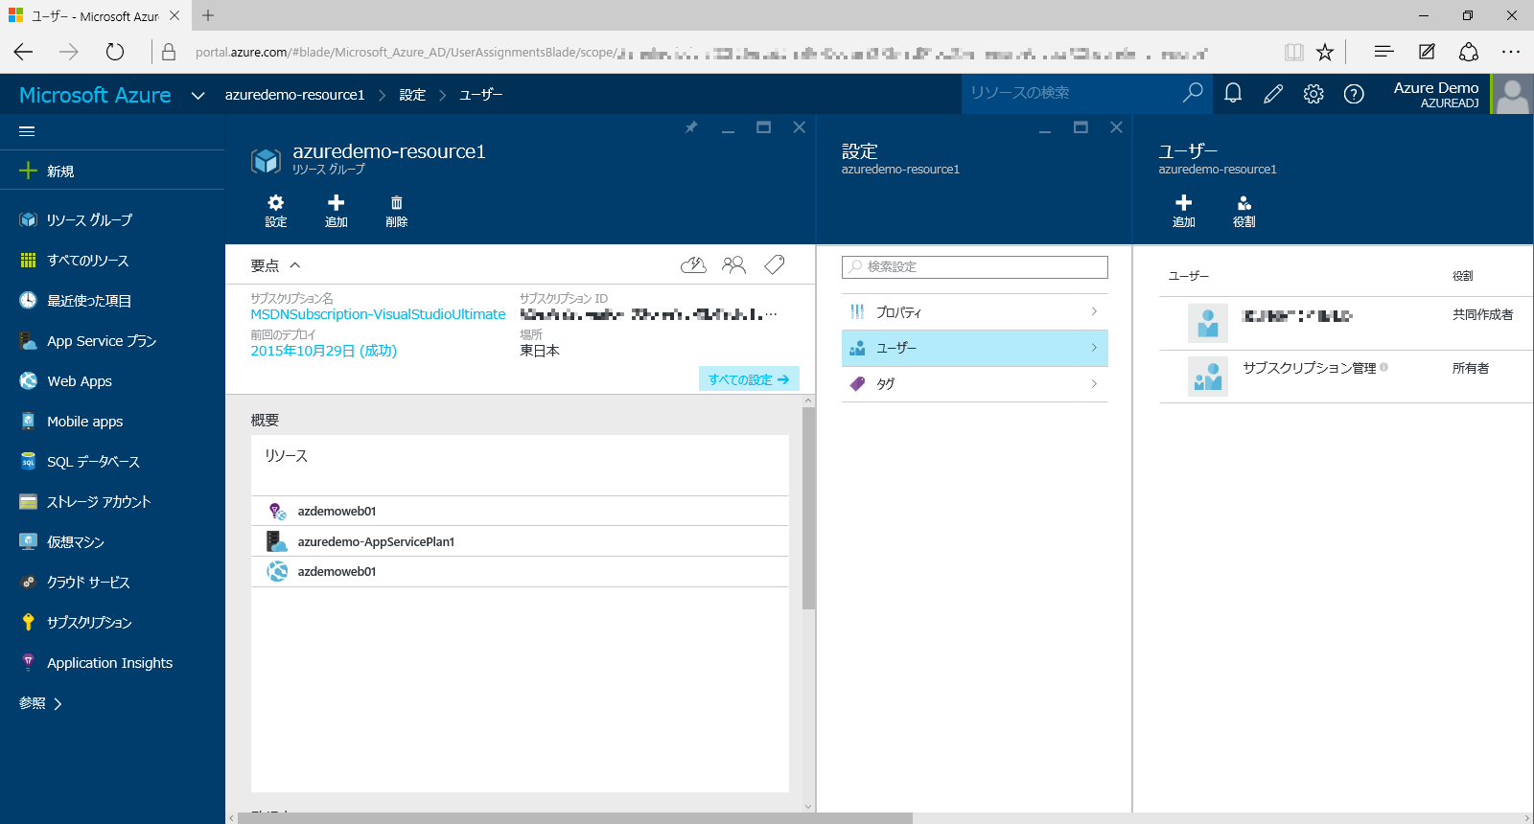Open プロパティ settings row
This screenshot has width=1534, height=824.
point(975,312)
